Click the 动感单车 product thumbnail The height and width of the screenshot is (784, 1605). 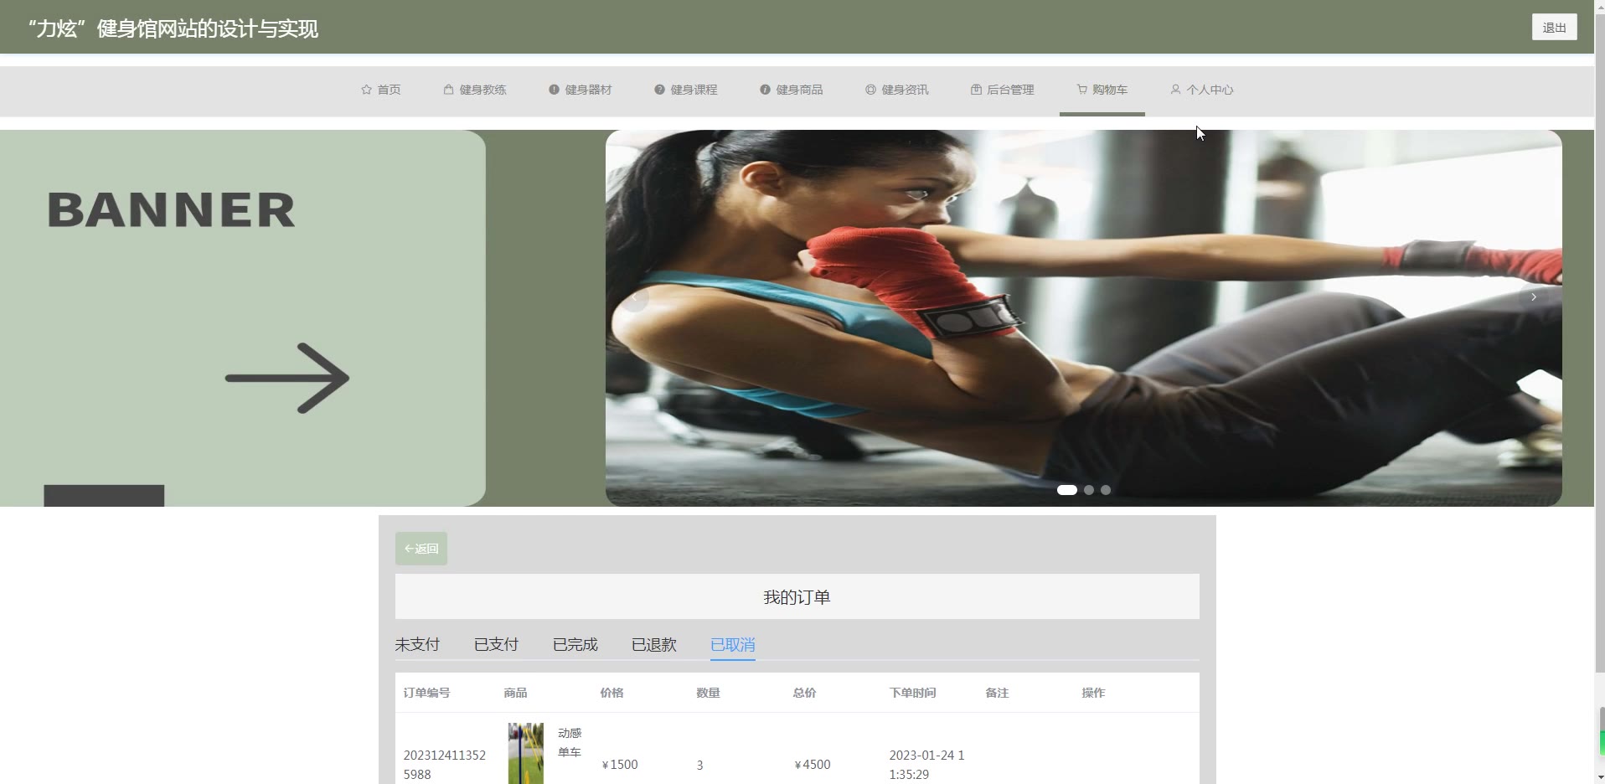coord(525,754)
